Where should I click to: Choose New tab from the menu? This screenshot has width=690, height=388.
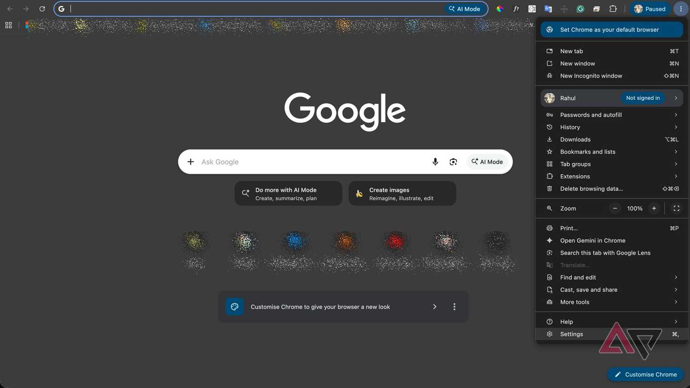point(612,51)
